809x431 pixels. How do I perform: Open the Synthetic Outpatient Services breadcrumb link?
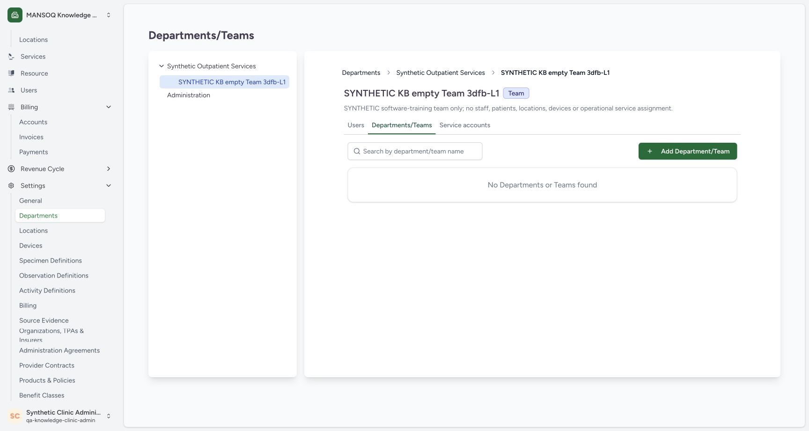441,73
